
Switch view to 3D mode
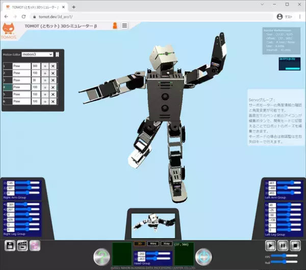pyautogui.click(x=140, y=243)
